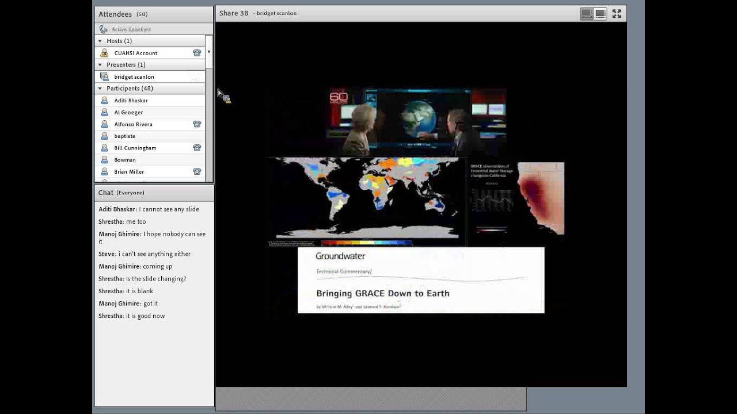
Task: Click the phone icon on CUAHSI Account row
Action: click(197, 53)
